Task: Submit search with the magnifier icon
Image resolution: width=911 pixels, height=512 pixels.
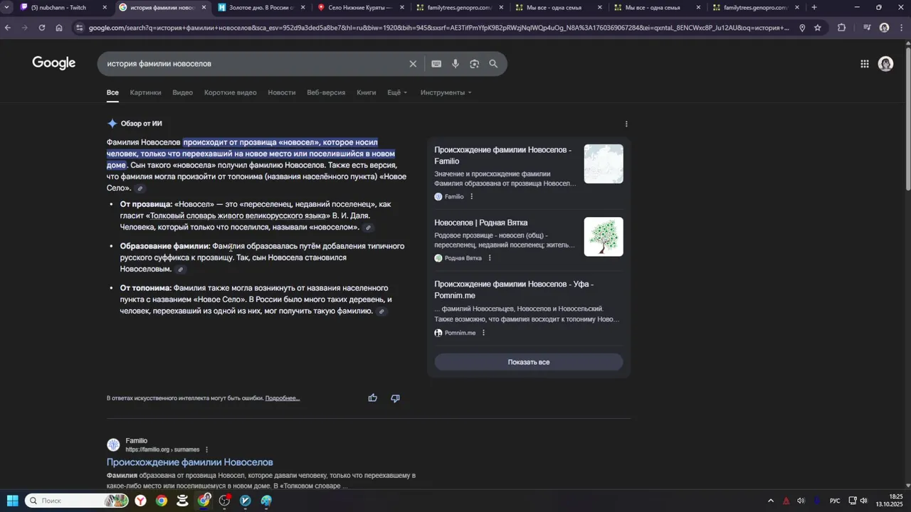Action: [493, 64]
